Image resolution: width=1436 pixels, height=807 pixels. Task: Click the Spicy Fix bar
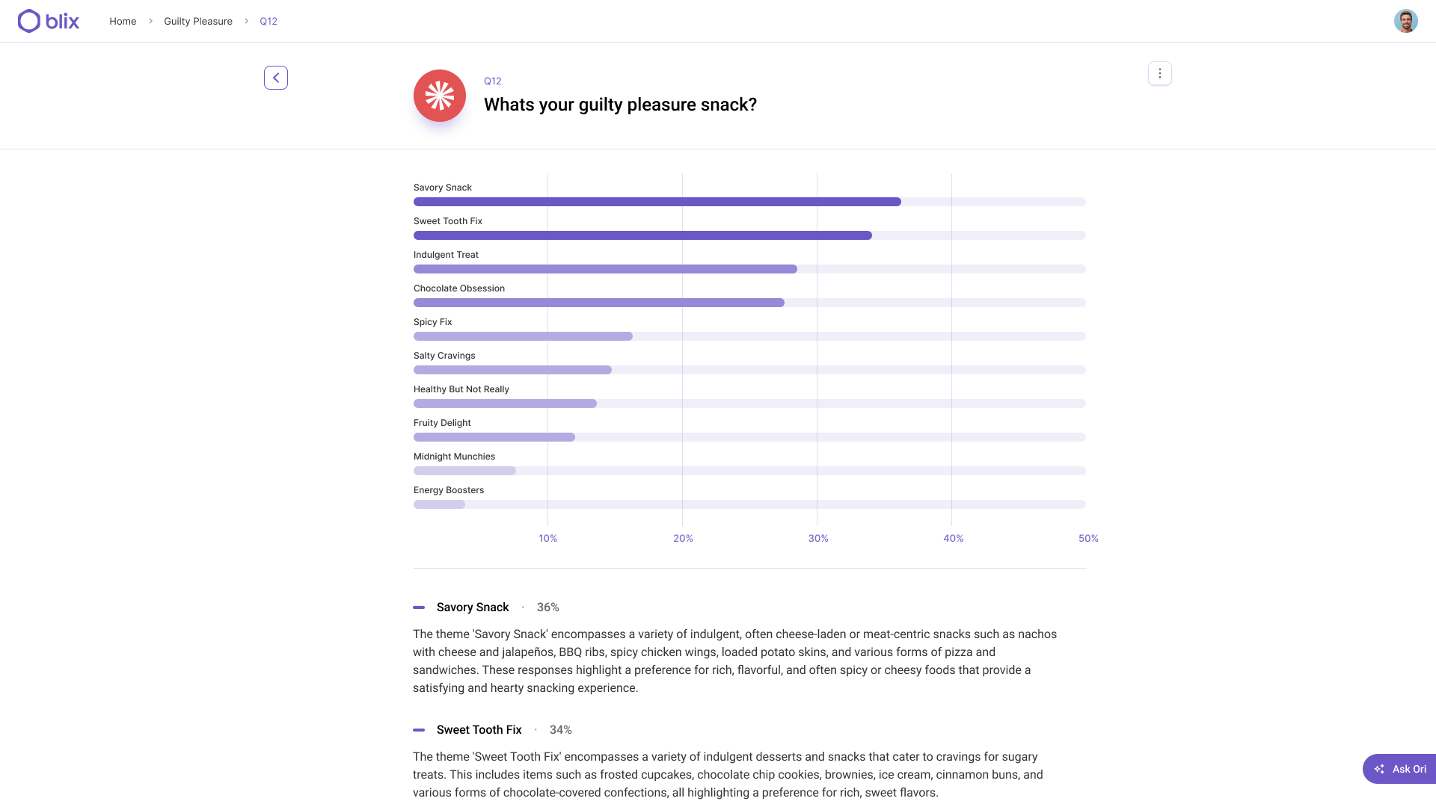[x=523, y=336]
